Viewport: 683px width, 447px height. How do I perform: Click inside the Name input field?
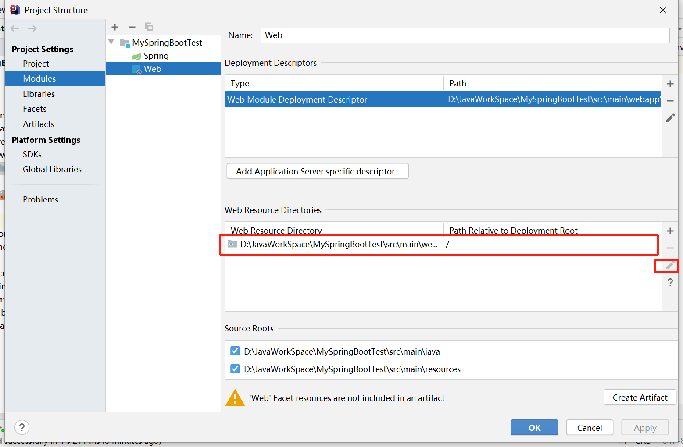(439, 35)
